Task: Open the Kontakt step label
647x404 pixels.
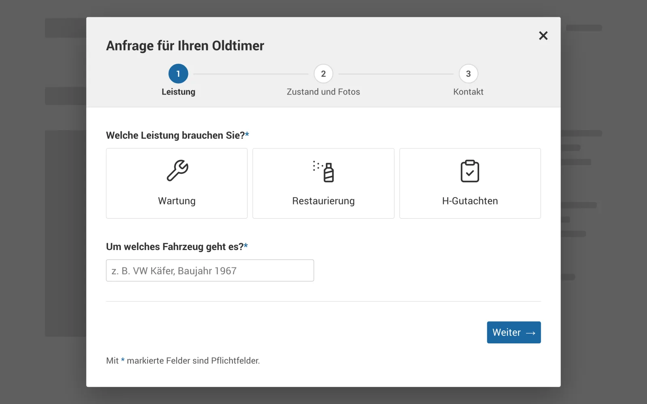Action: [x=468, y=92]
